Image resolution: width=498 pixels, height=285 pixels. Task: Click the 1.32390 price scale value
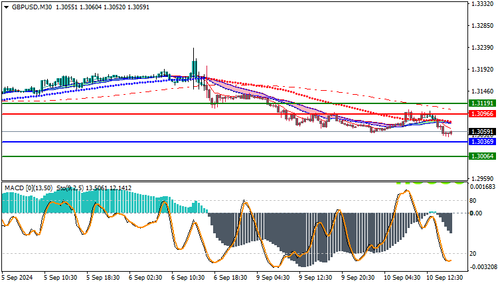point(483,48)
